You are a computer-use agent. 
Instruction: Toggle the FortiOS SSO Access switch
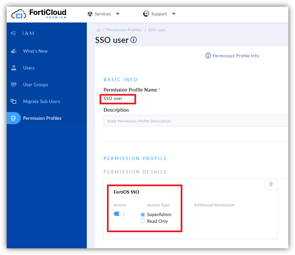pyautogui.click(x=119, y=214)
